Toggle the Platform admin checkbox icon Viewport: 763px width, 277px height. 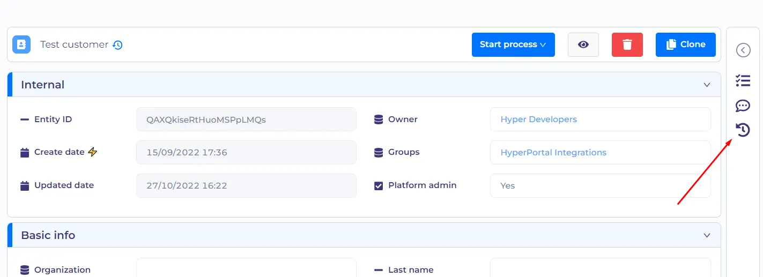pyautogui.click(x=379, y=186)
